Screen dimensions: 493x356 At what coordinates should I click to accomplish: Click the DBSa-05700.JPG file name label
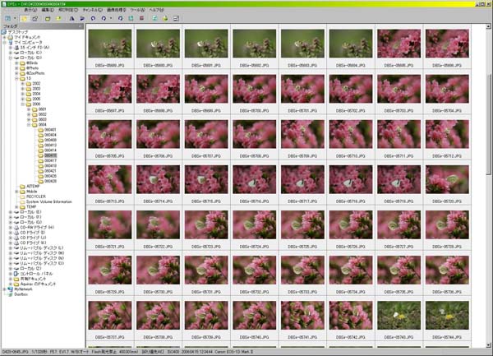(255, 111)
